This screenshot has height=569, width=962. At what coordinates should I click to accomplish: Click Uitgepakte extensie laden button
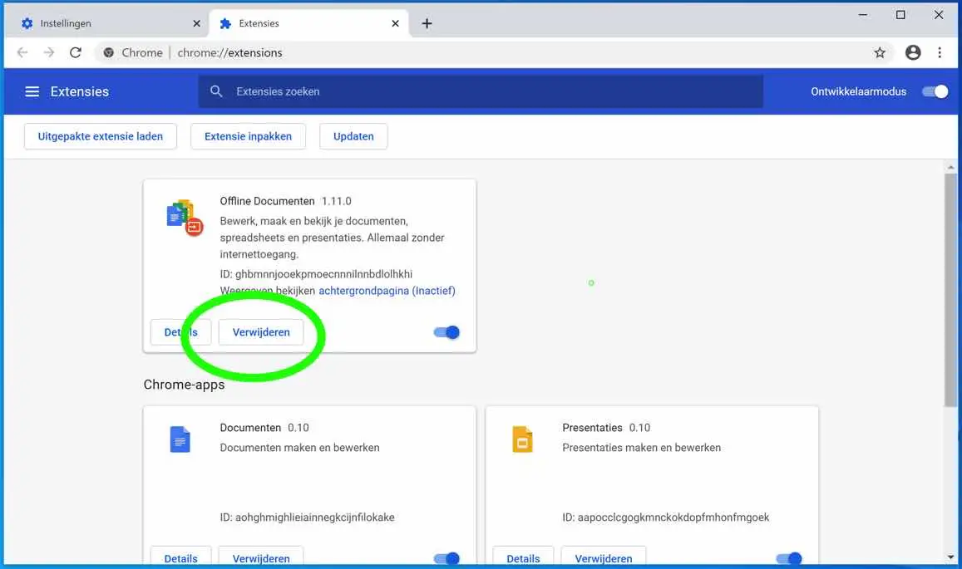(101, 136)
